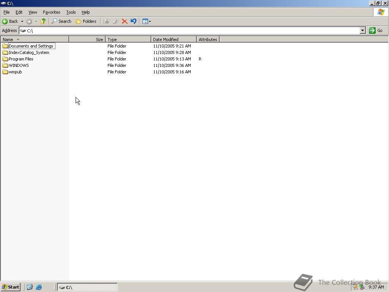Click the red Delete toolbar icon
Image resolution: width=389 pixels, height=292 pixels.
pos(125,21)
